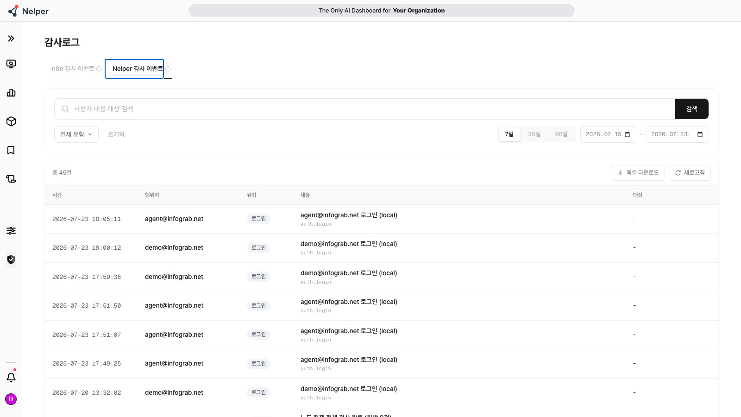Select the shield check audit icon
Viewport: 741px width, 417px height.
click(11, 259)
